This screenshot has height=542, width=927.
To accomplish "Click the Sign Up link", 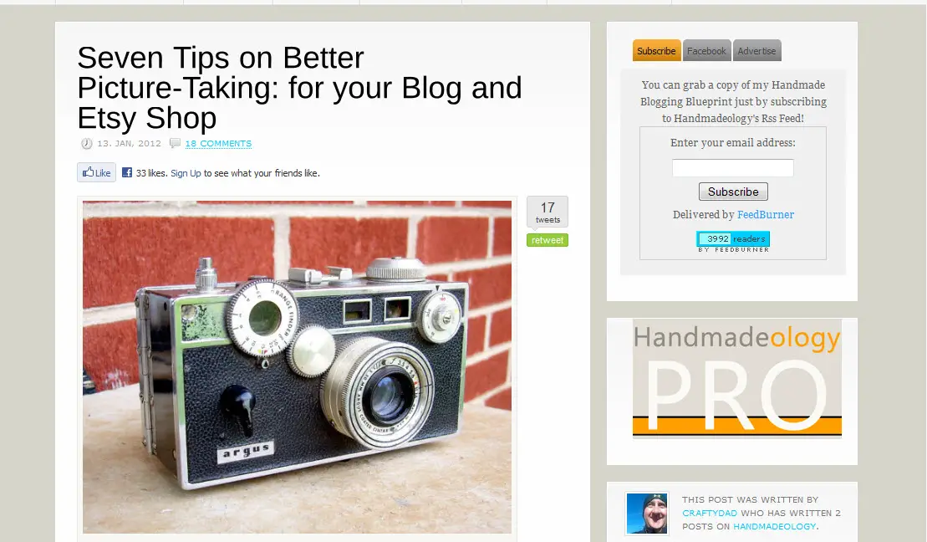I will click(186, 173).
